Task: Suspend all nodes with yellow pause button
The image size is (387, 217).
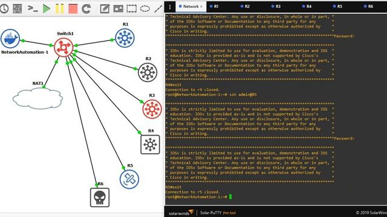Action: [59, 9]
